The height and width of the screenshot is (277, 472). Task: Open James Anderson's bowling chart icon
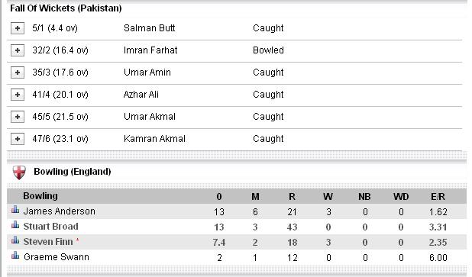tap(15, 210)
